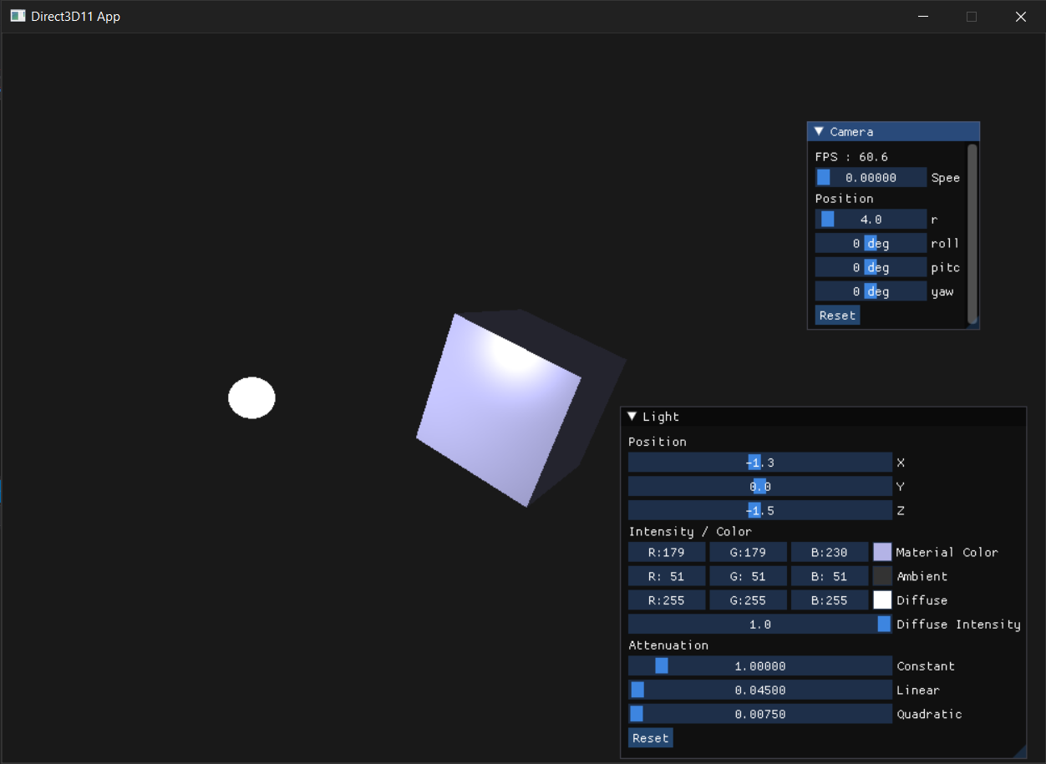
Task: Click the camera yaw angle slider
Action: 871,291
